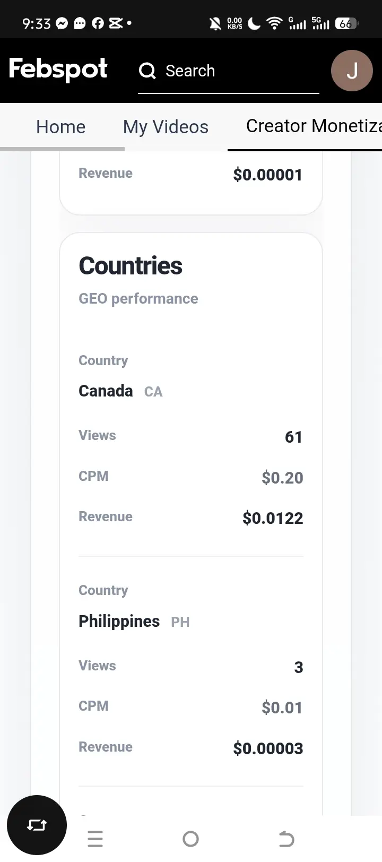Tap Canada revenue value $0.0122

[x=273, y=518]
